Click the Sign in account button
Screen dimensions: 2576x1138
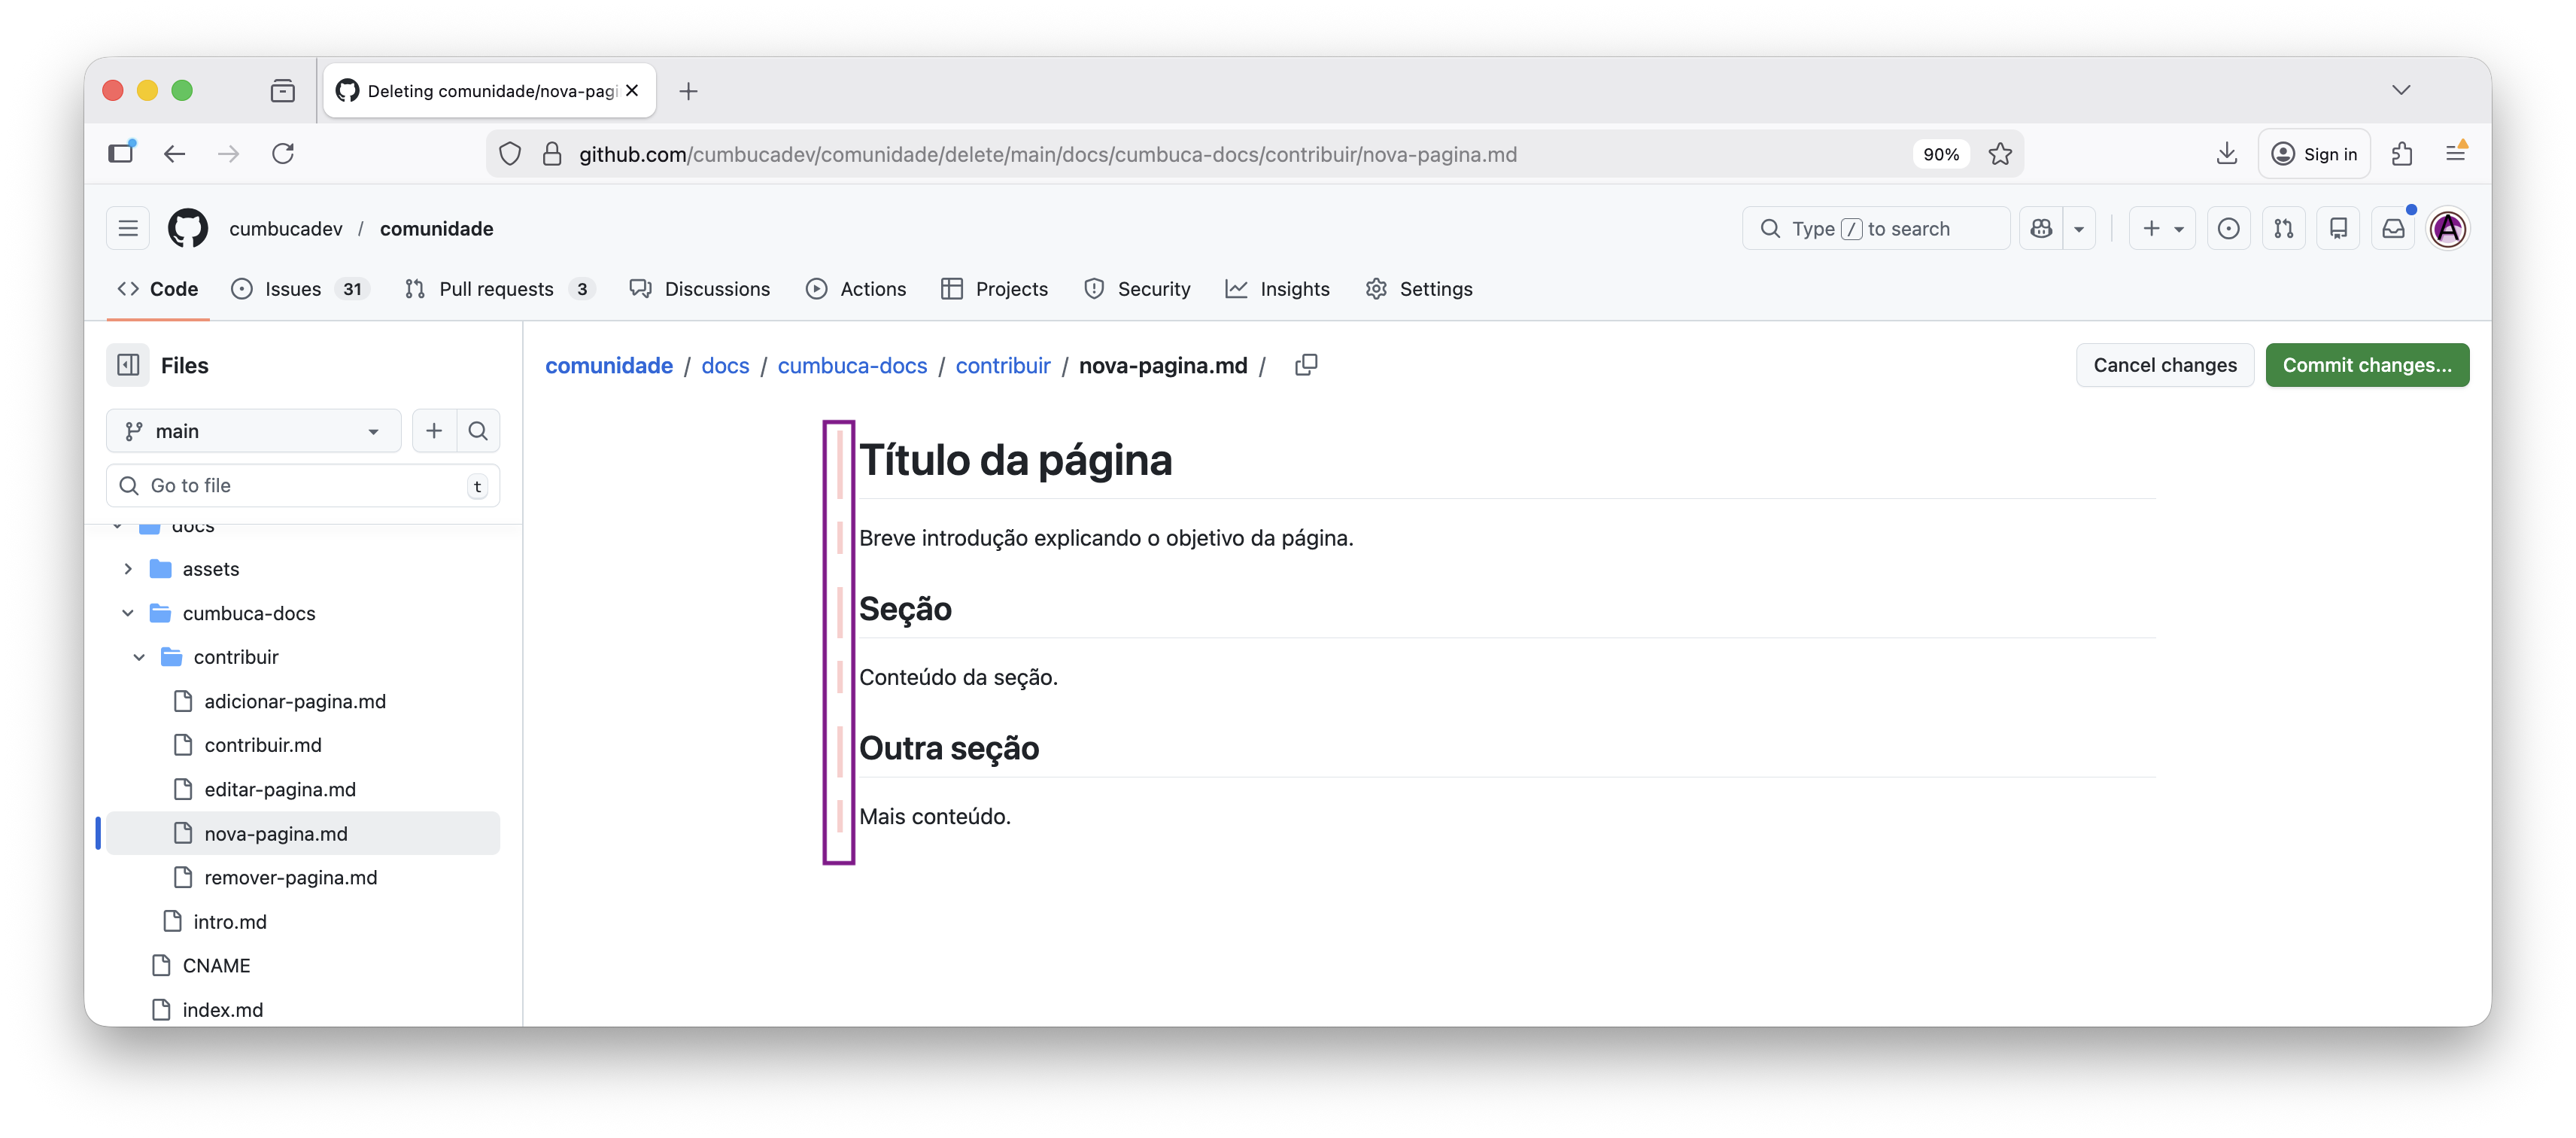(x=2314, y=153)
